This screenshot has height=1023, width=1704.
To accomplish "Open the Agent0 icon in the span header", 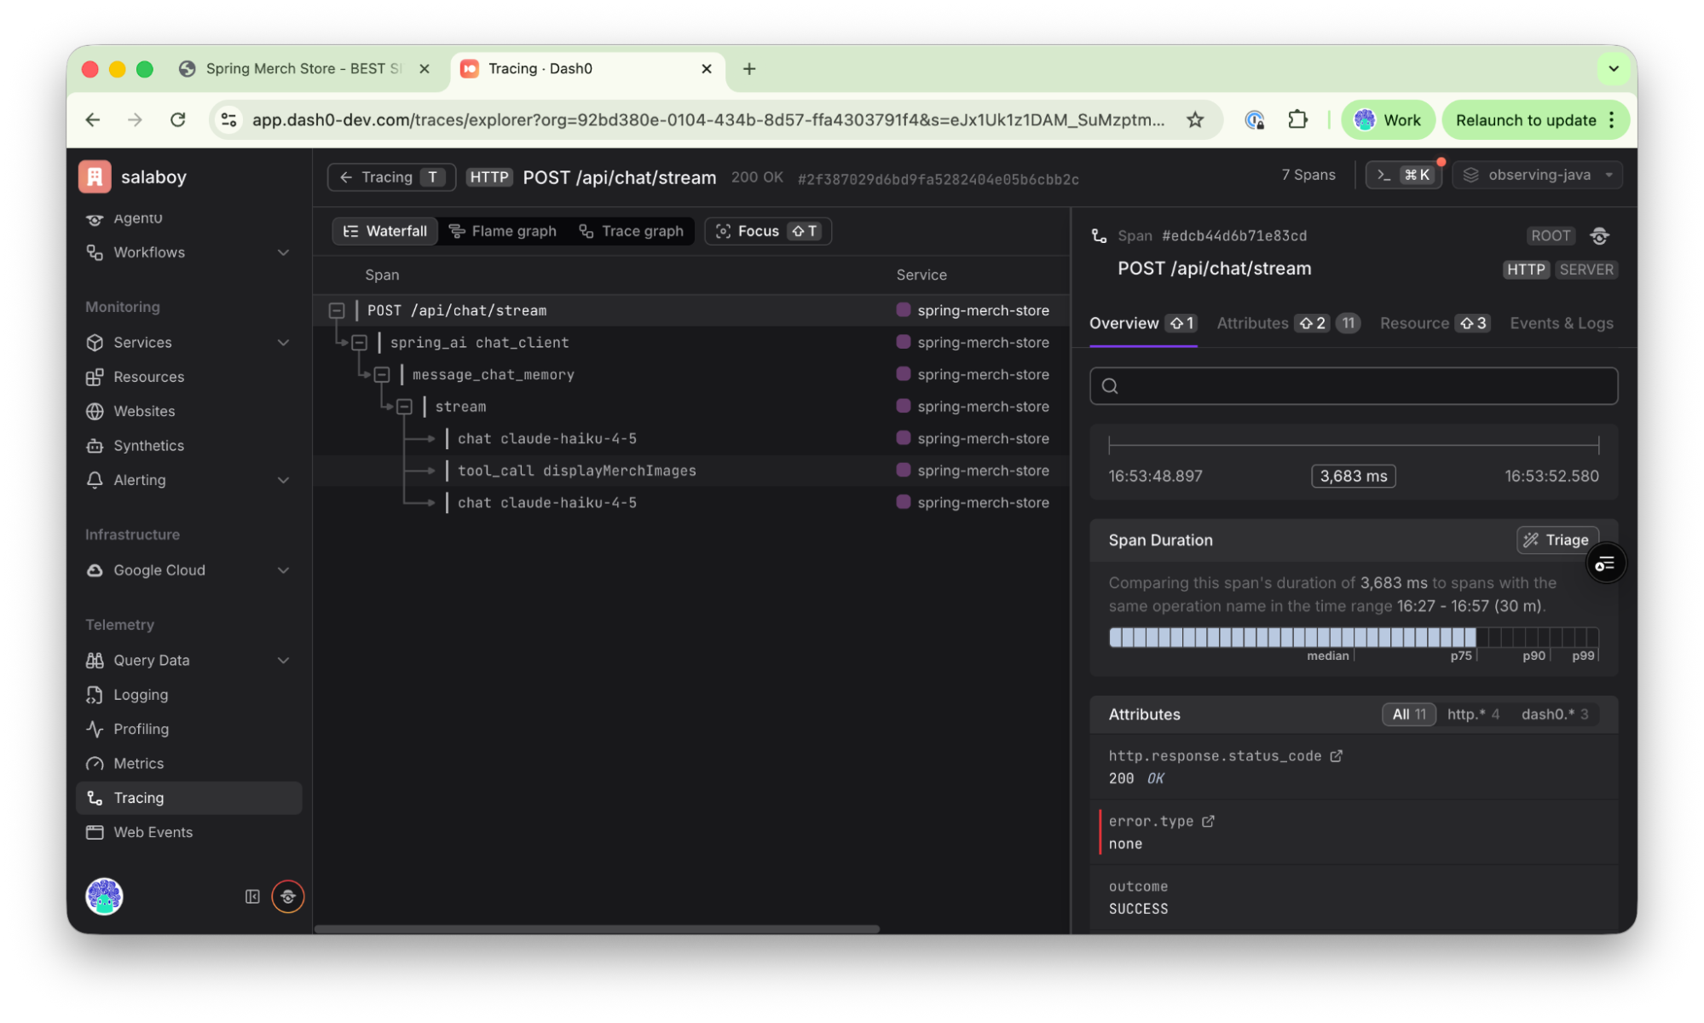I will 1599,236.
